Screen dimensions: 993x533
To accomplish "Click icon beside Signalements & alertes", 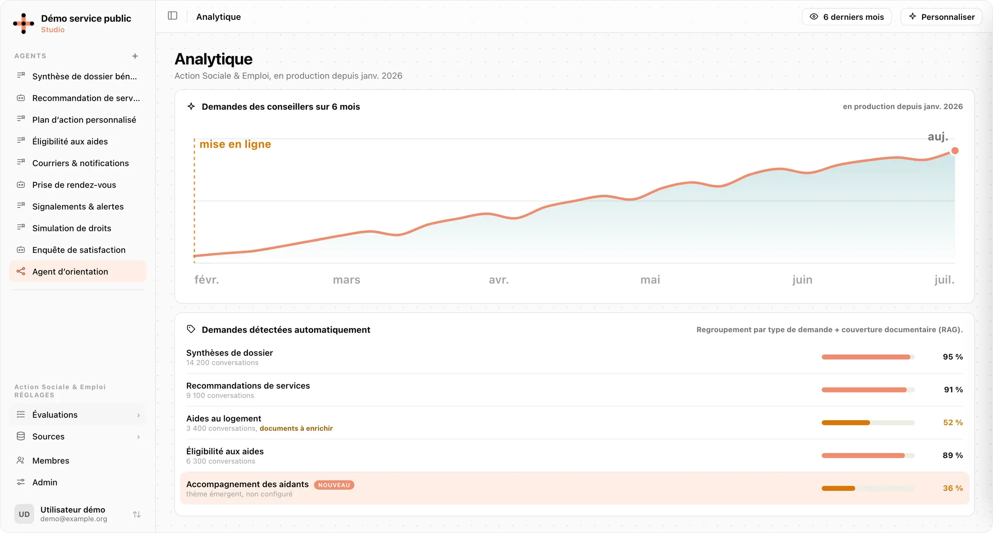I will click(x=21, y=206).
